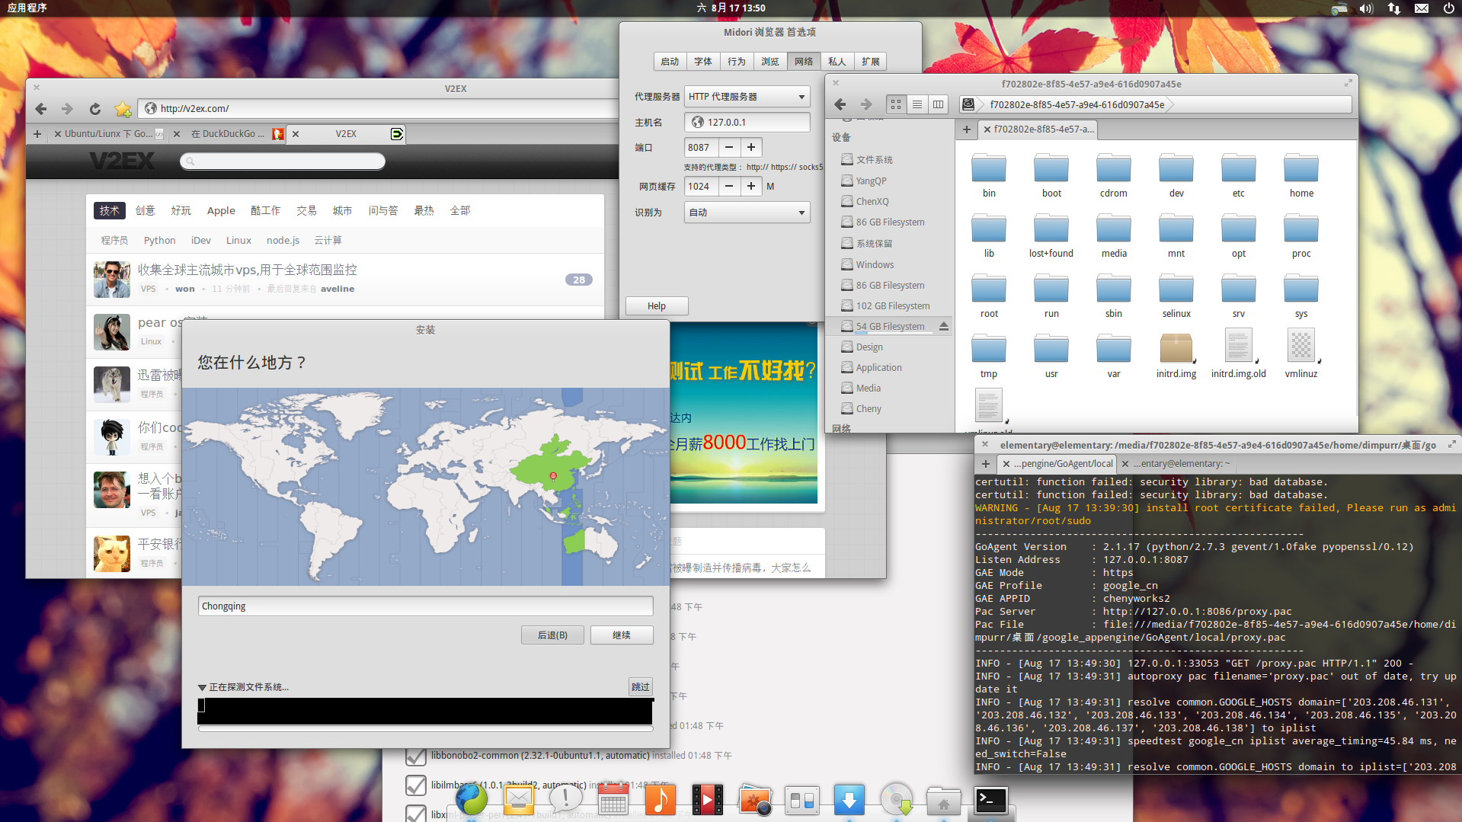The height and width of the screenshot is (822, 1462).
Task: Click the Help button in preferences
Action: [x=657, y=306]
